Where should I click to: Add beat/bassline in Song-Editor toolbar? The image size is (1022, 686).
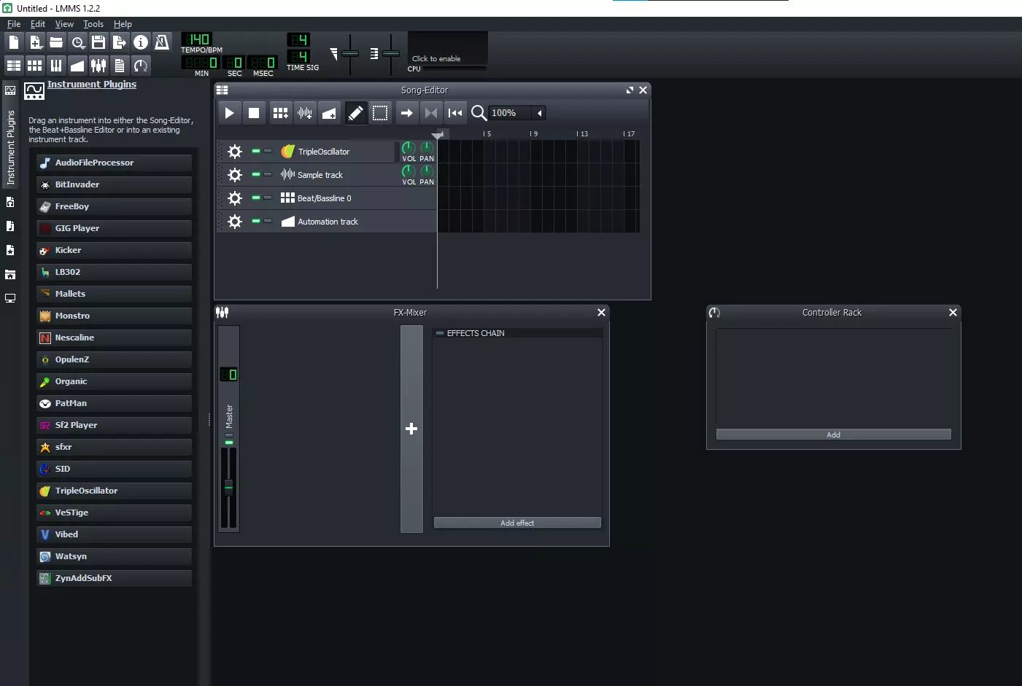(280, 113)
